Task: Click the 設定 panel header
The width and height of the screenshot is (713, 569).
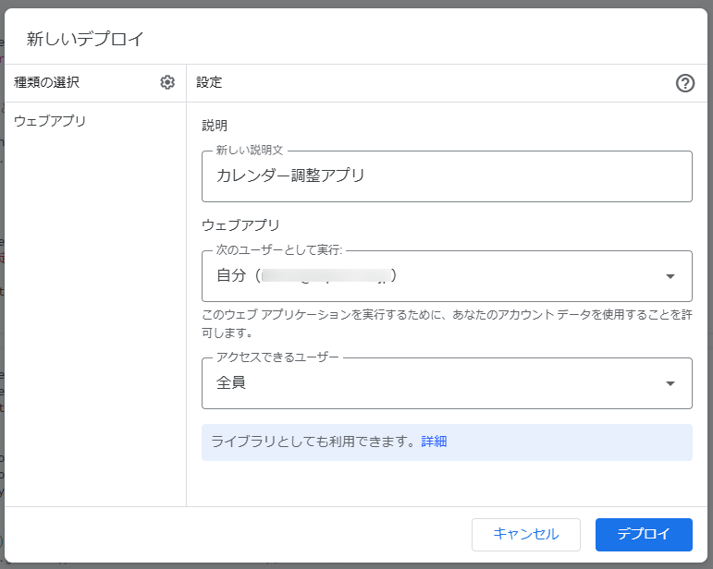Action: click(x=210, y=83)
